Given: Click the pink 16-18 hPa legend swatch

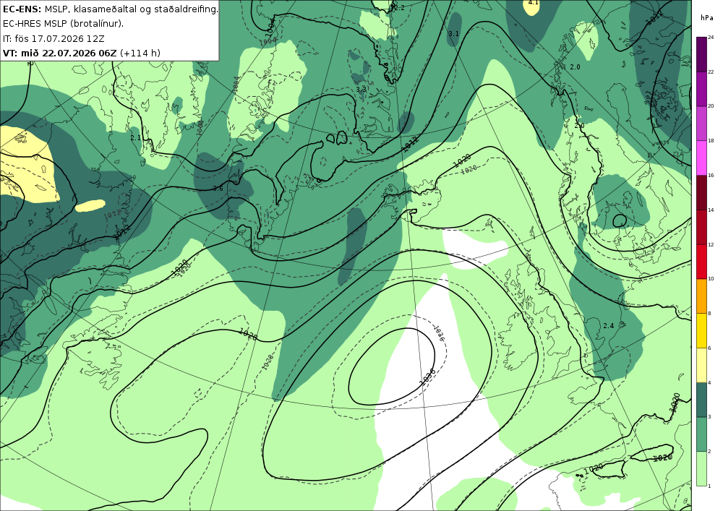Looking at the screenshot, I should point(701,158).
